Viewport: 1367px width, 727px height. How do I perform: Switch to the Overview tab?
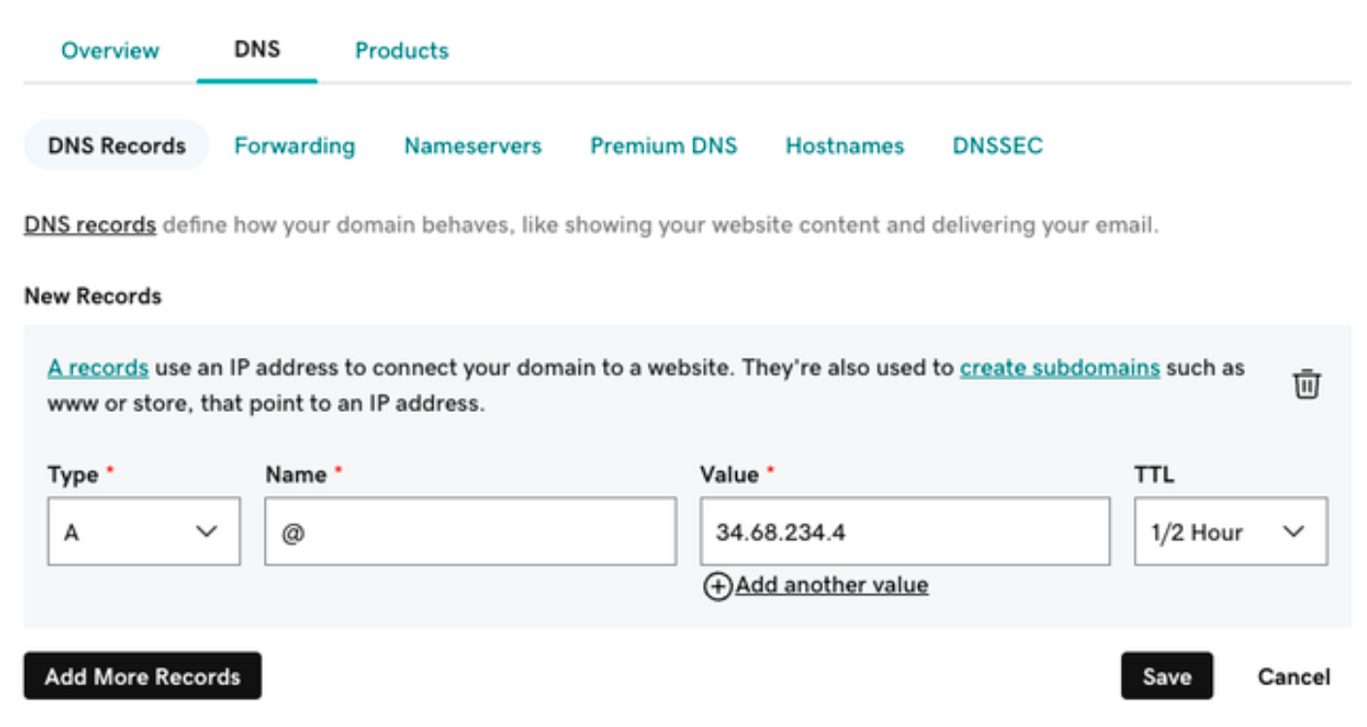(111, 50)
